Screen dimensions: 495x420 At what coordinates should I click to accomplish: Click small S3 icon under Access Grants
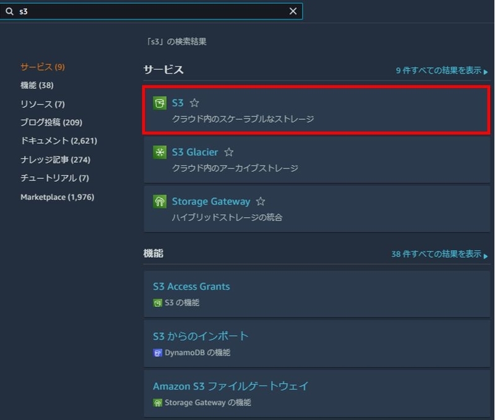pyautogui.click(x=158, y=303)
